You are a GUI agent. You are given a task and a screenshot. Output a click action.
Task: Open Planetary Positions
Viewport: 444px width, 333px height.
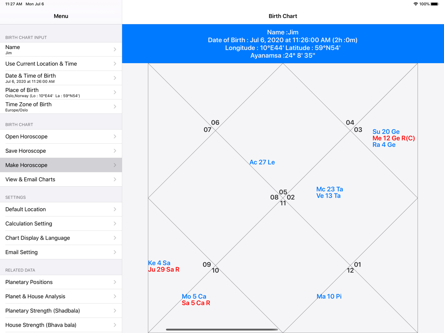61,282
